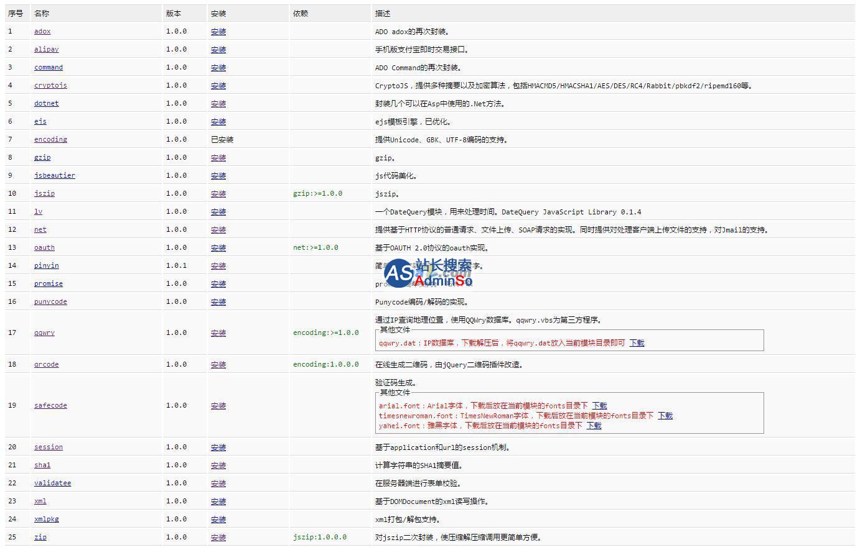Download the yahei.font file
This screenshot has width=860, height=550.
click(x=594, y=425)
